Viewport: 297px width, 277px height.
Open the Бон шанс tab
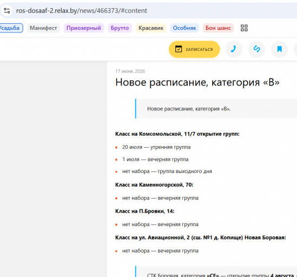tap(218, 28)
